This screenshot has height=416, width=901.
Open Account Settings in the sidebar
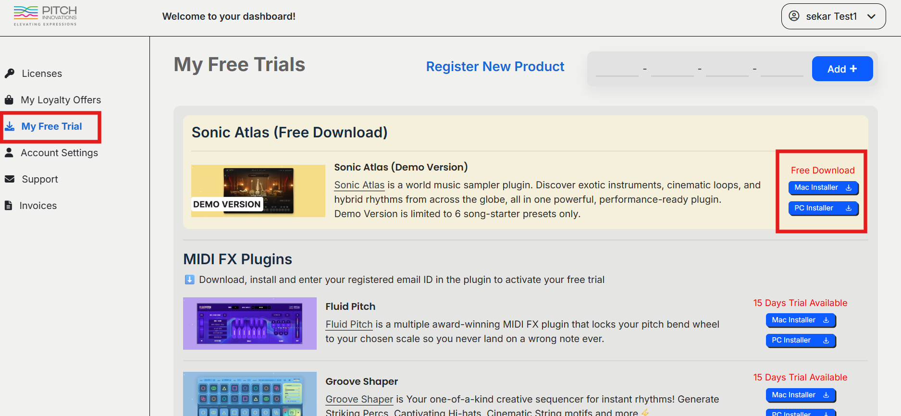click(x=59, y=153)
